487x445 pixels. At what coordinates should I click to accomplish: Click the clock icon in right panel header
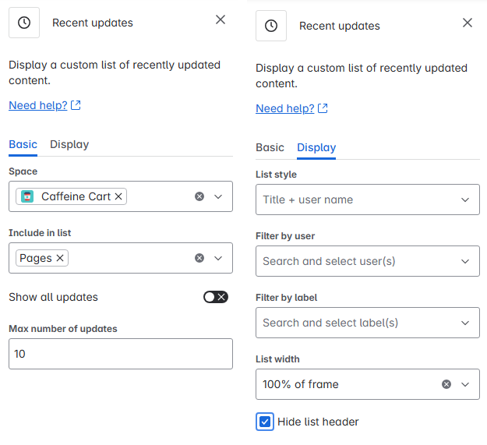coord(271,26)
